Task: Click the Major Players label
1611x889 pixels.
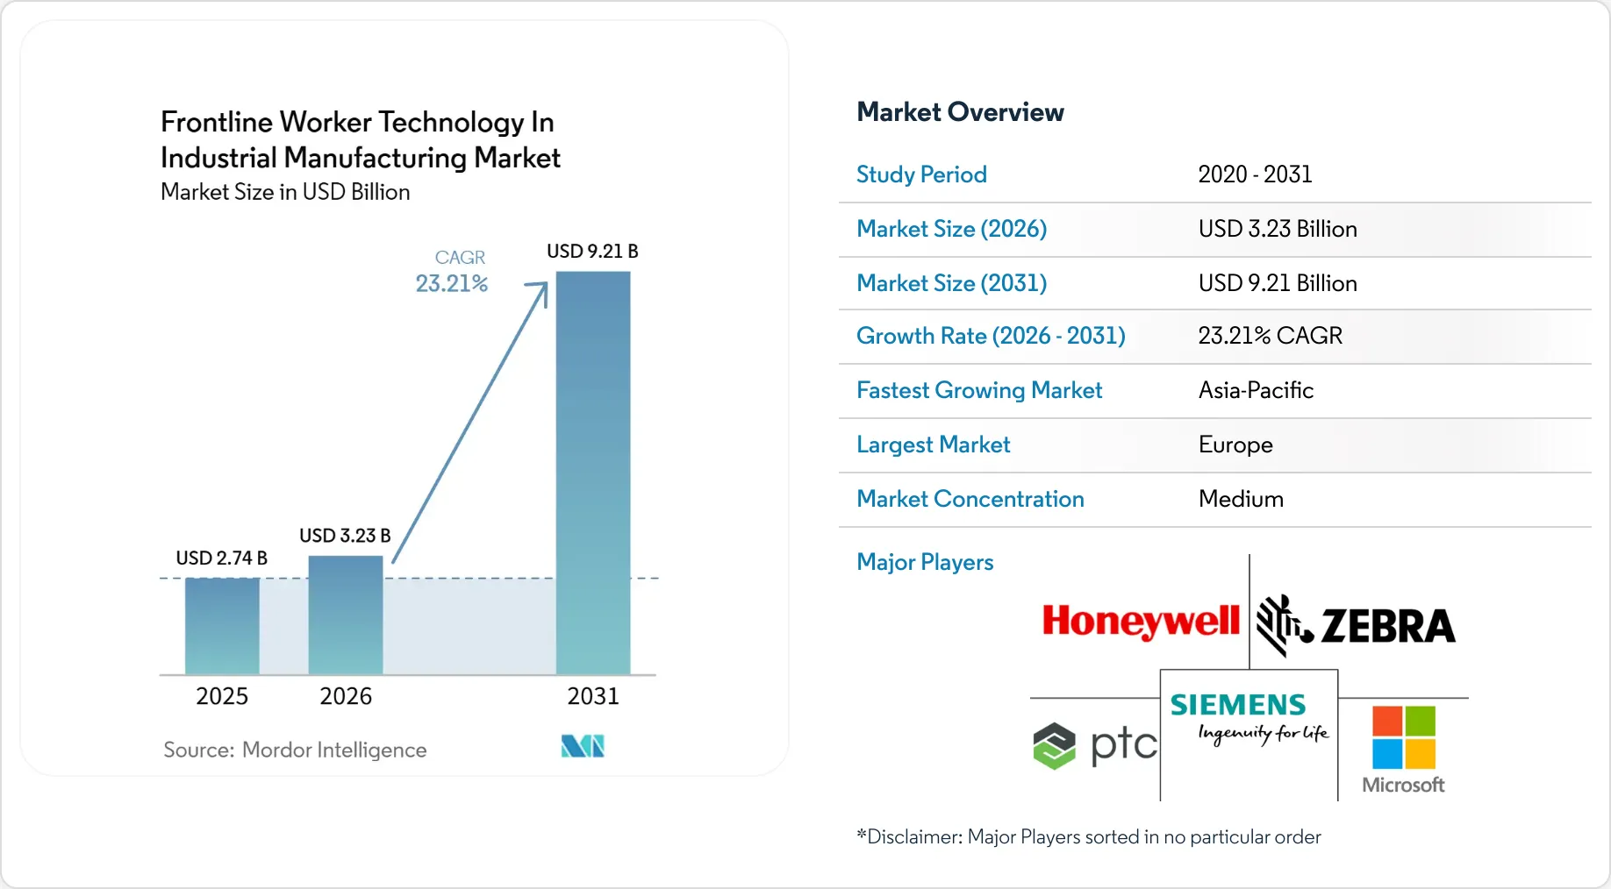Action: (x=925, y=562)
